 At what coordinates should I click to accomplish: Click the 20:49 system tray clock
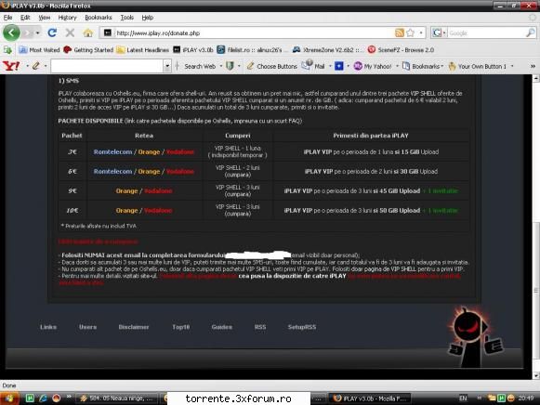[526, 398]
